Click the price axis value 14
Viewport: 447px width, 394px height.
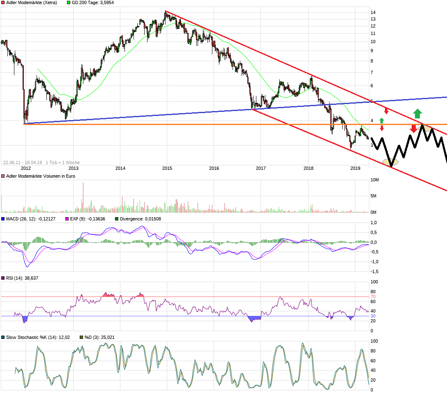(373, 12)
